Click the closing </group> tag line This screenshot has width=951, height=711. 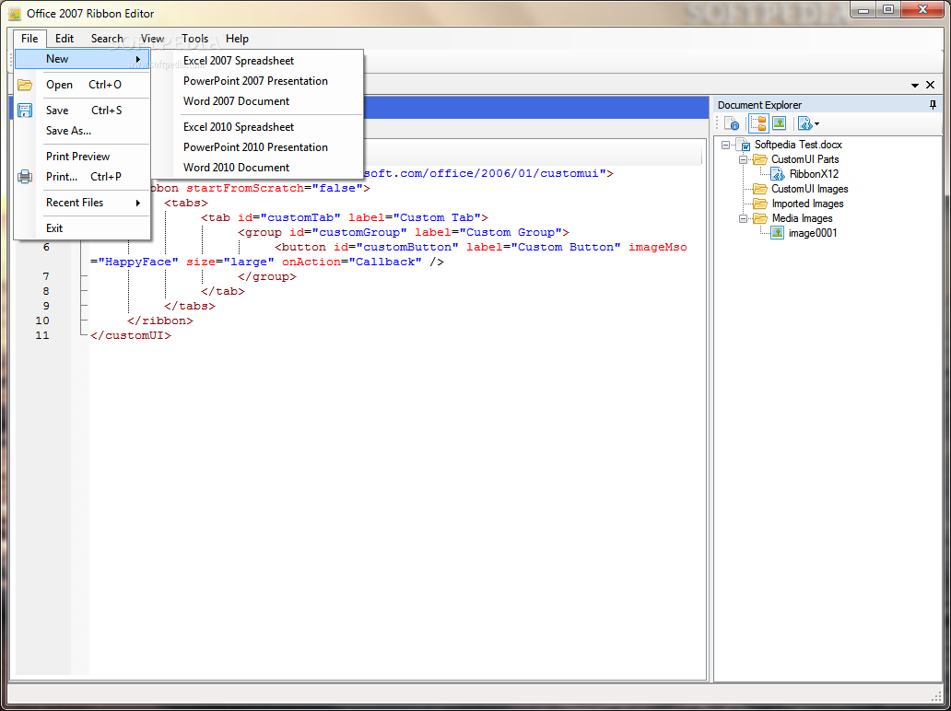(x=267, y=276)
